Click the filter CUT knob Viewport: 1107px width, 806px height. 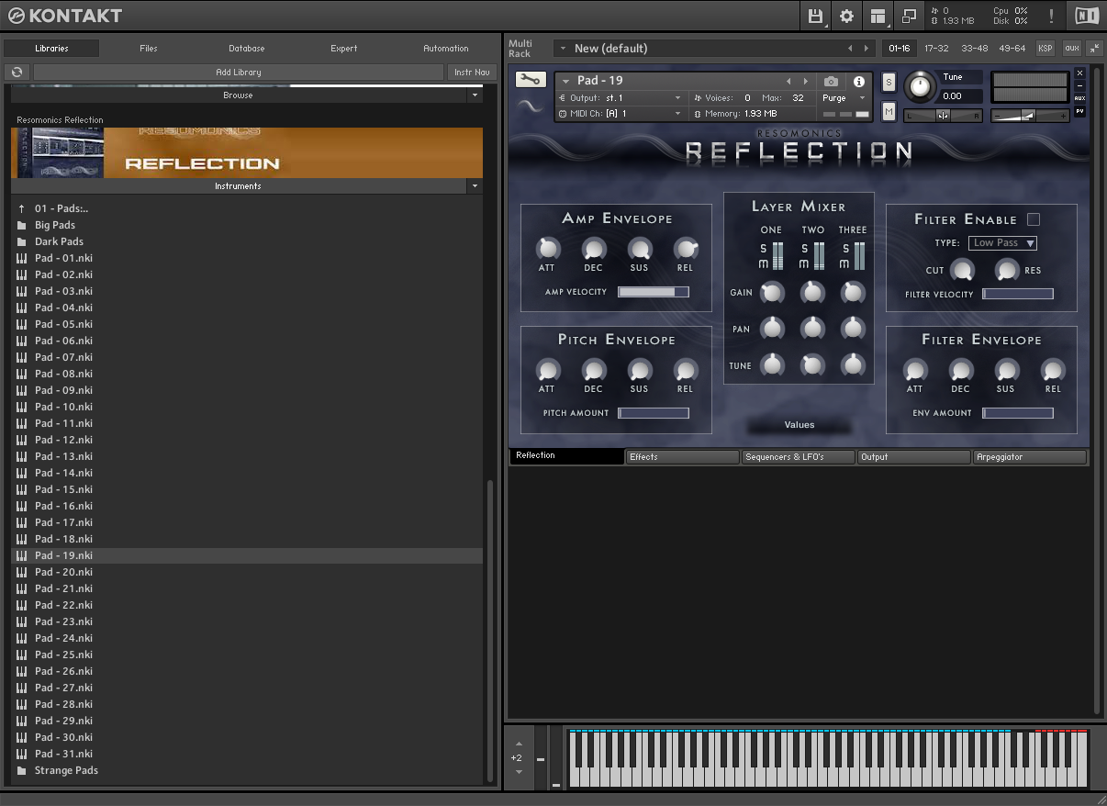tap(961, 270)
